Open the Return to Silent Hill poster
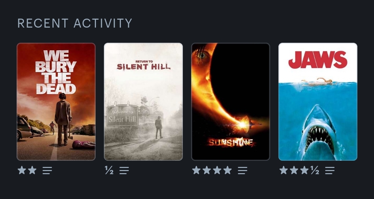Viewport: 374px width, 199px height. click(143, 102)
